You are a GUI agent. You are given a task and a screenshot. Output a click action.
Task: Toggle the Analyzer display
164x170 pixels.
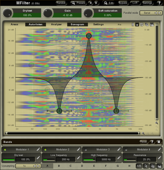click(x=56, y=24)
